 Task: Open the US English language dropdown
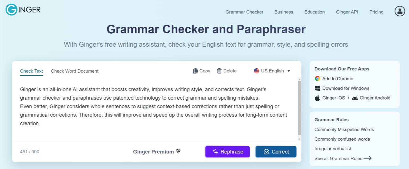272,71
